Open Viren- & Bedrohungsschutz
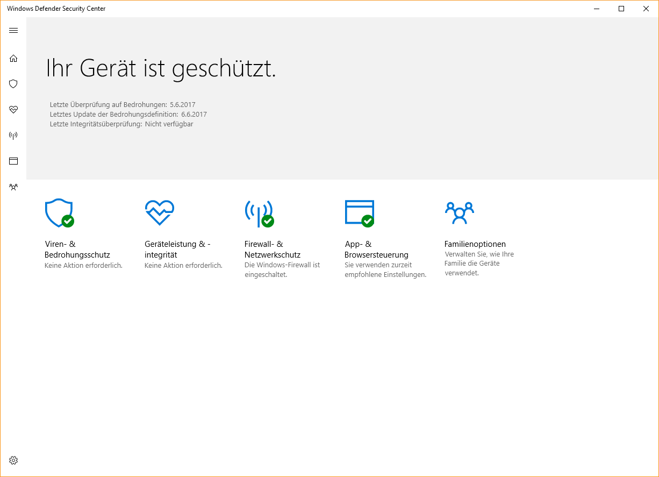 click(77, 250)
